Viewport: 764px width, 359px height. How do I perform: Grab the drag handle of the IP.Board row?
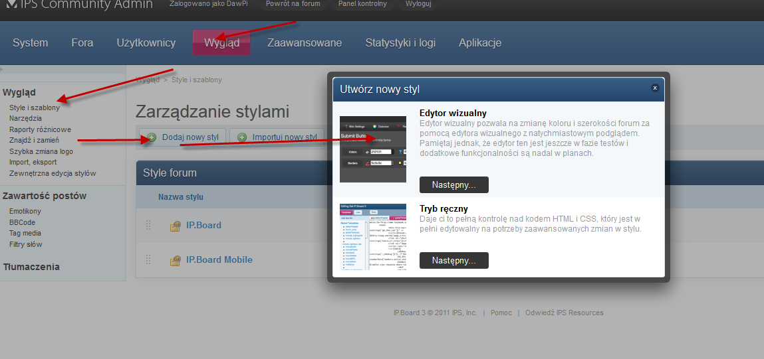coord(148,225)
